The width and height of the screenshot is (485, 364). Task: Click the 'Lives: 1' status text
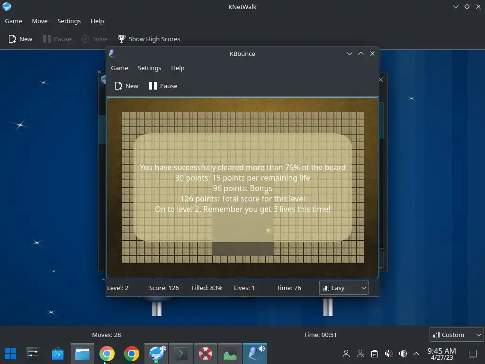(244, 288)
